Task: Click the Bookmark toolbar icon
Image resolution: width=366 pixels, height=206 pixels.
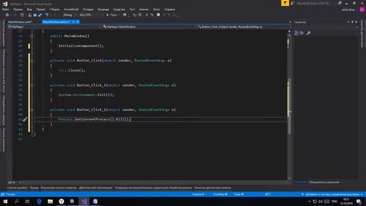Action: (x=158, y=15)
